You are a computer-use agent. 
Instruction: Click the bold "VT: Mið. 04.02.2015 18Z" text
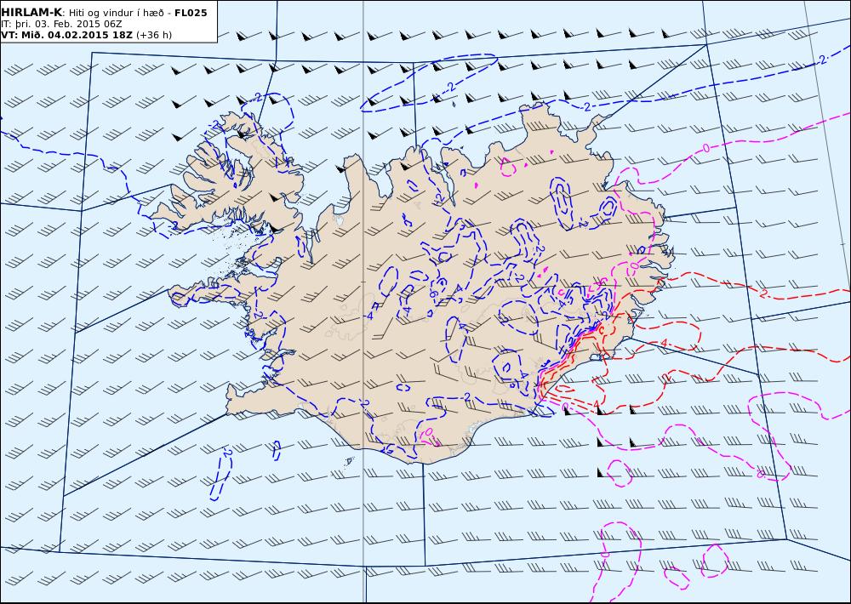click(x=66, y=35)
